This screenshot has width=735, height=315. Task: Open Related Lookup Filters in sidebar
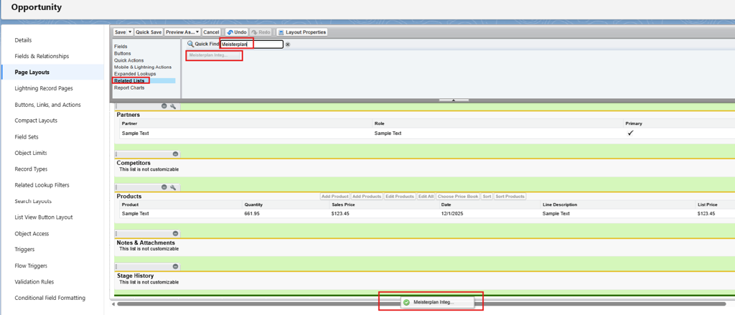(42, 185)
